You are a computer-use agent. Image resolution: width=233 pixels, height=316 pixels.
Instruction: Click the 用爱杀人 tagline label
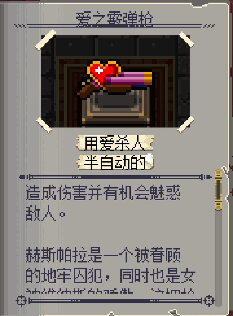115,143
